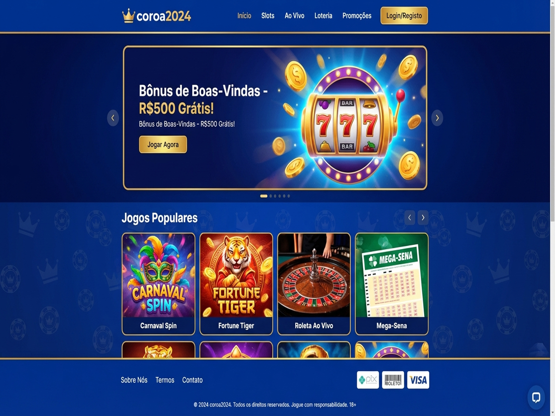Image resolution: width=555 pixels, height=416 pixels.
Task: Open the Termos footer link
Action: point(165,380)
